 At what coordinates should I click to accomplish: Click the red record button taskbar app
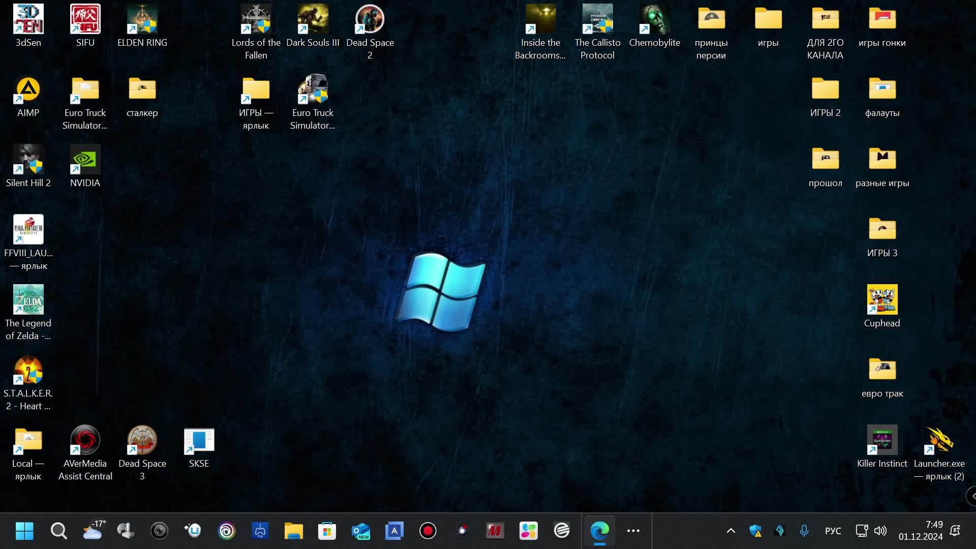[428, 531]
